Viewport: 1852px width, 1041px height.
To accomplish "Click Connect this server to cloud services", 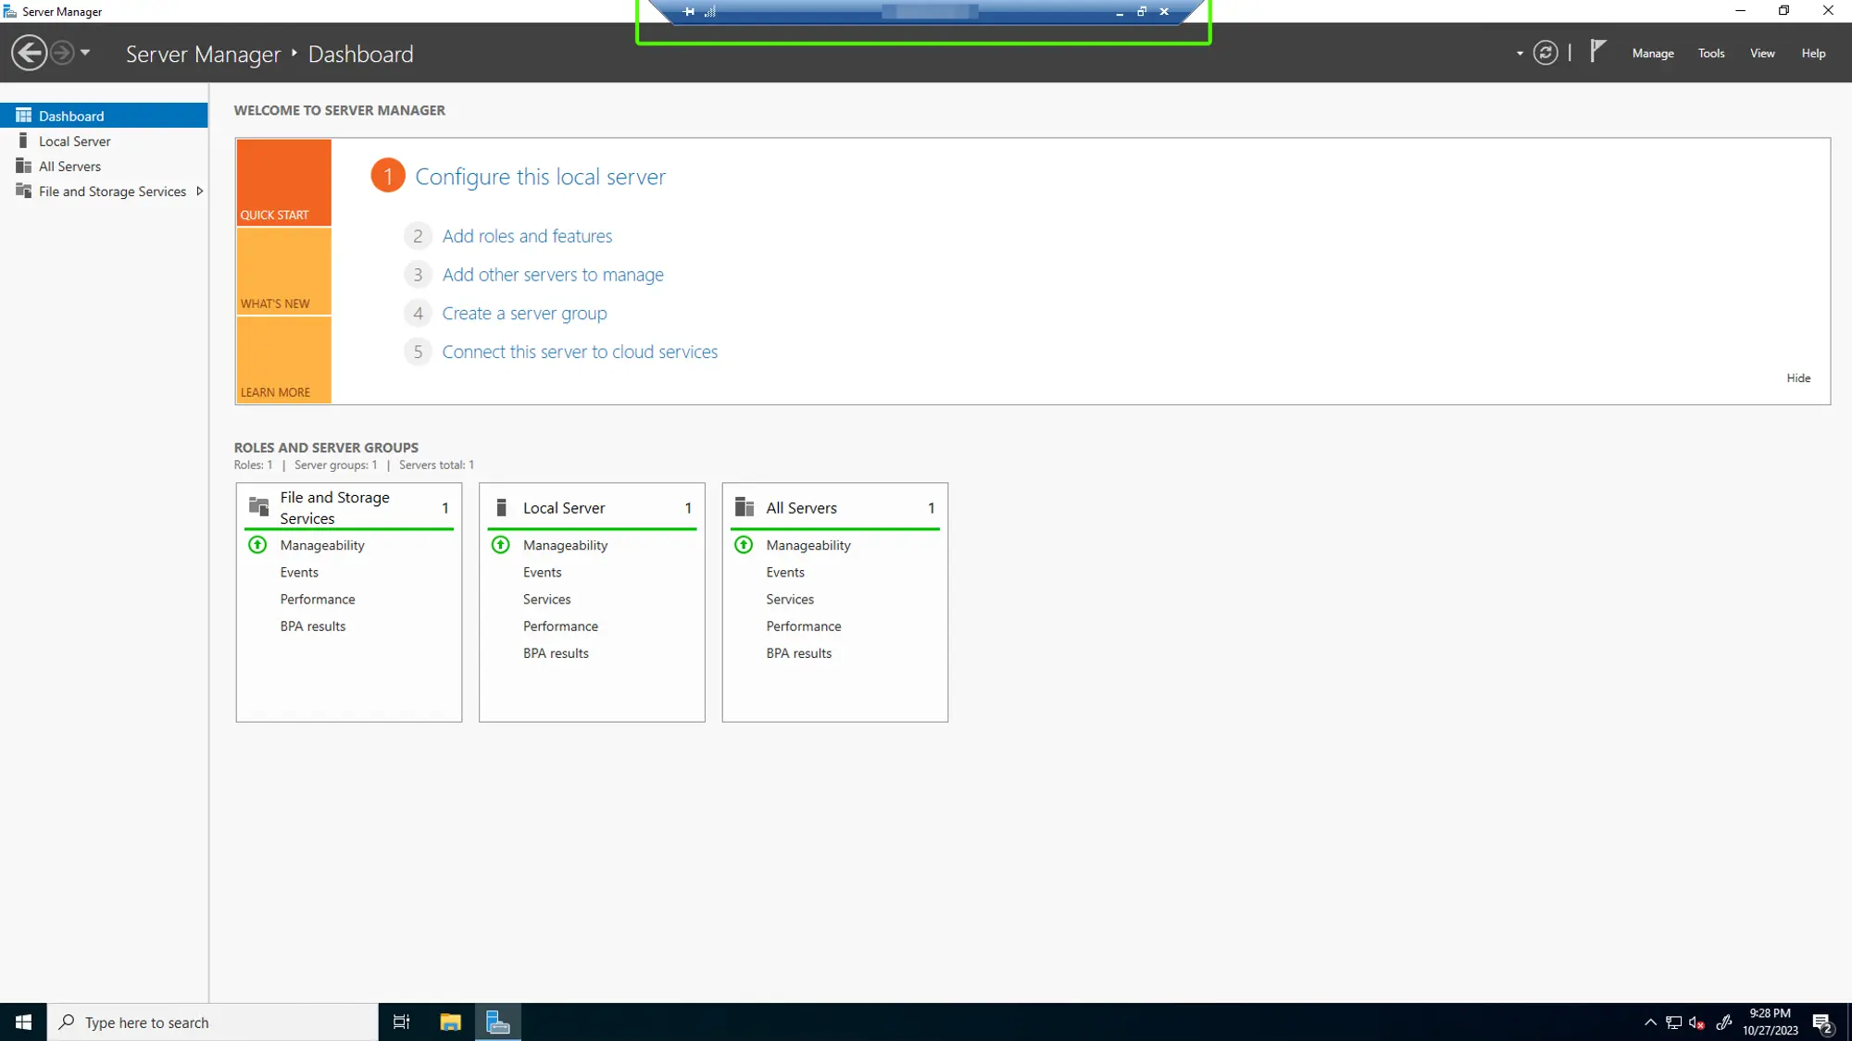I will pyautogui.click(x=580, y=352).
